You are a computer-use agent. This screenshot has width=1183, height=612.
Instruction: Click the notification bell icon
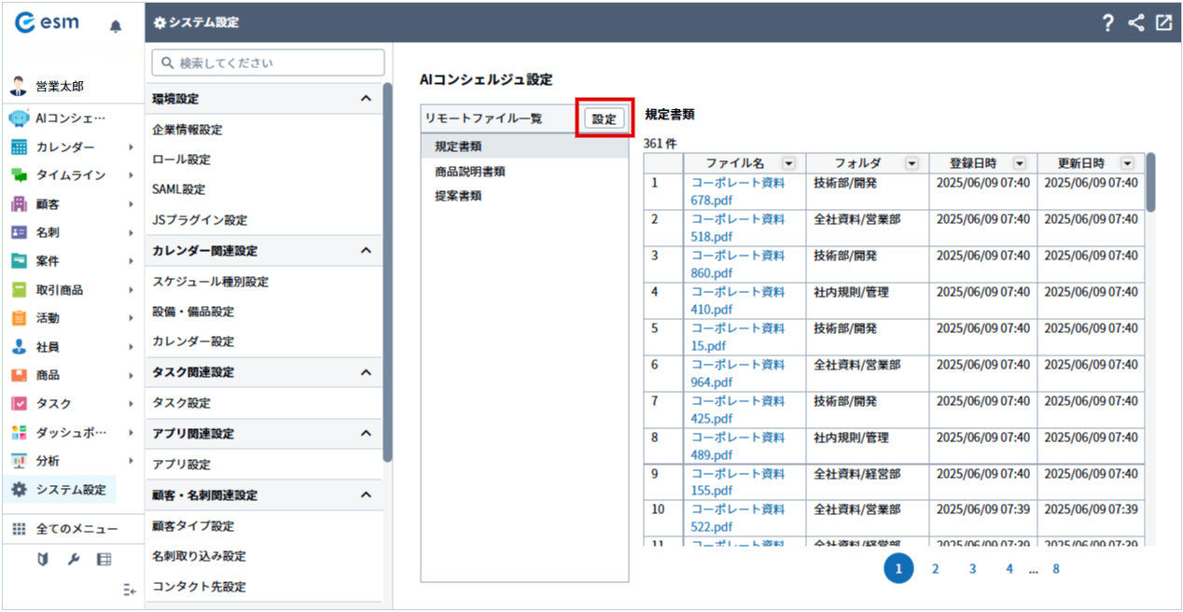tap(116, 26)
